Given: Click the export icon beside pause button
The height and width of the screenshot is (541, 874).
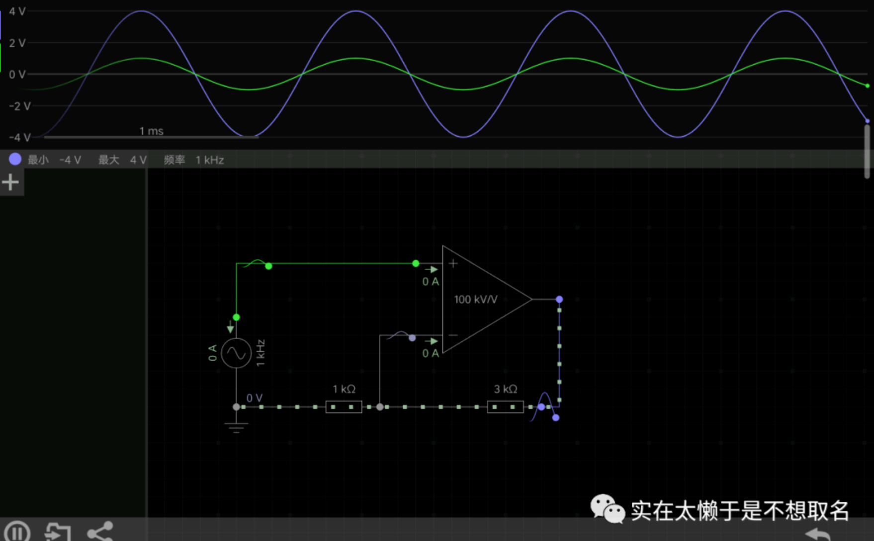Looking at the screenshot, I should [58, 532].
